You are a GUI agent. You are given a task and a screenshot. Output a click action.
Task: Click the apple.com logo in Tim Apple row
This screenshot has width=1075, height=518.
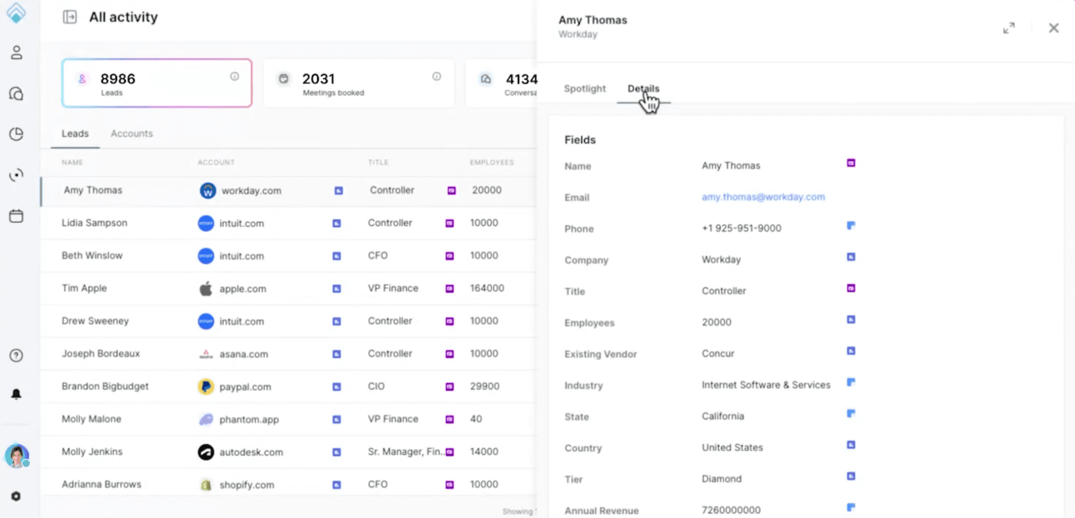click(x=206, y=288)
